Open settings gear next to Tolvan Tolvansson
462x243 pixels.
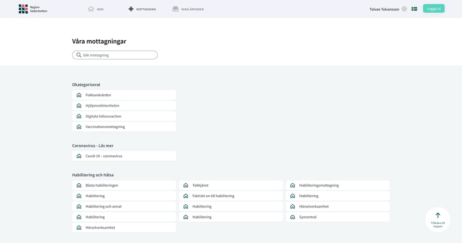tap(404, 9)
